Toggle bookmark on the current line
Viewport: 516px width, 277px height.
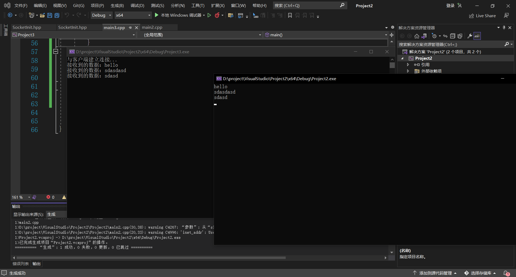click(290, 15)
